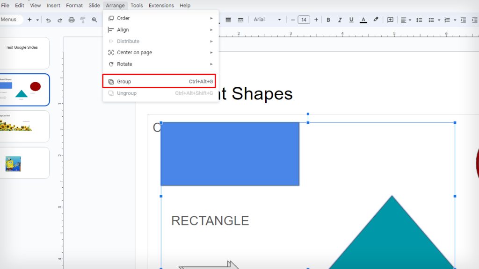Open line spacing options
Viewport: 479px width, 269px height.
[419, 20]
